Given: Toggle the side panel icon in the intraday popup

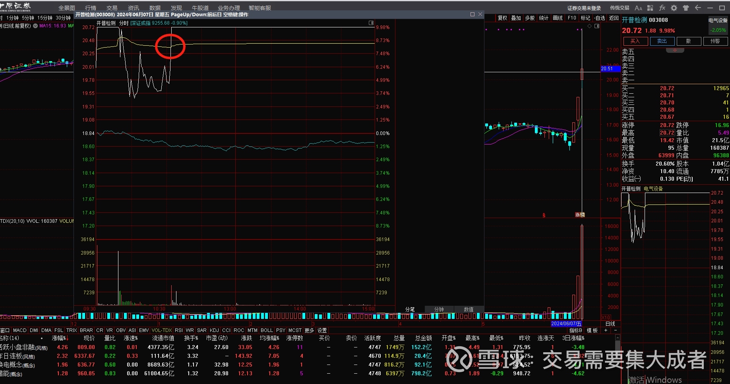Looking at the screenshot, I should point(371,23).
